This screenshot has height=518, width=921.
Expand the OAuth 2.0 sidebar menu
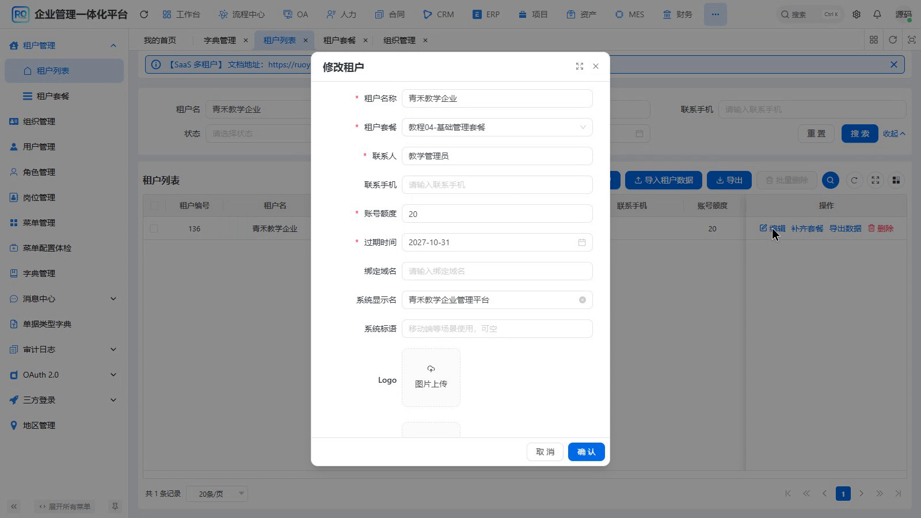click(64, 375)
